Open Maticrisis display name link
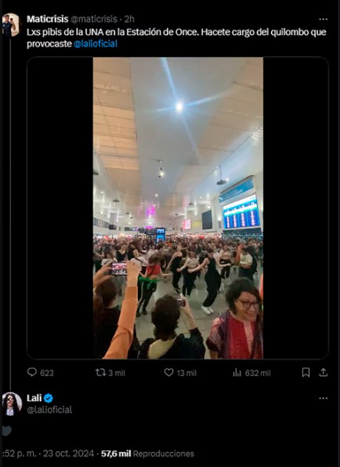The width and height of the screenshot is (340, 467). [x=48, y=19]
